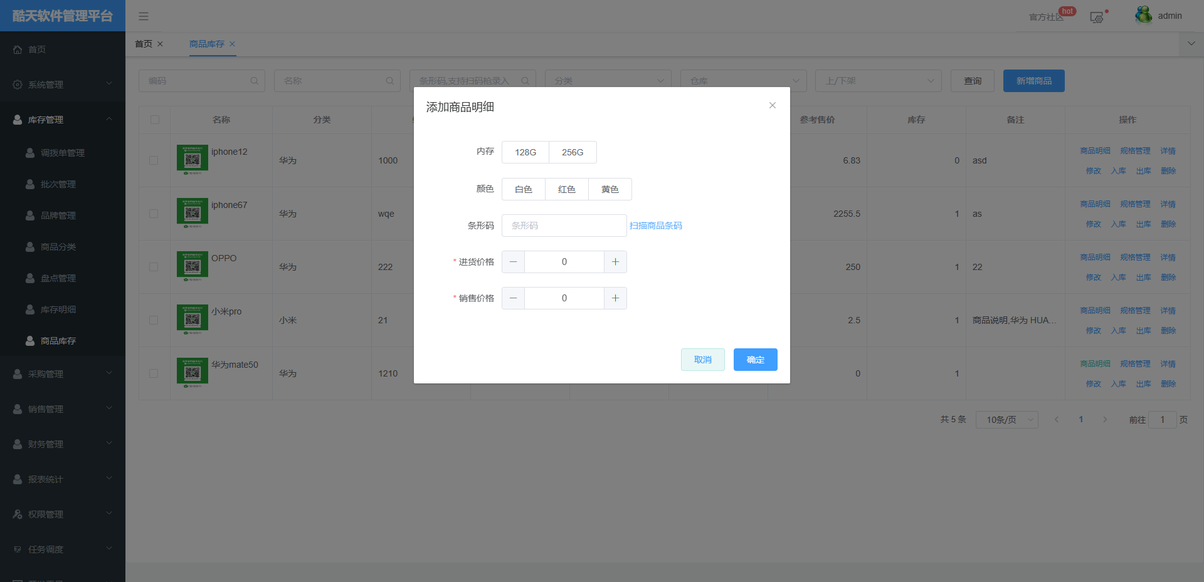Viewport: 1204px width, 582px height.
Task: Close the 商品库存 tab with X icon
Action: (x=233, y=44)
